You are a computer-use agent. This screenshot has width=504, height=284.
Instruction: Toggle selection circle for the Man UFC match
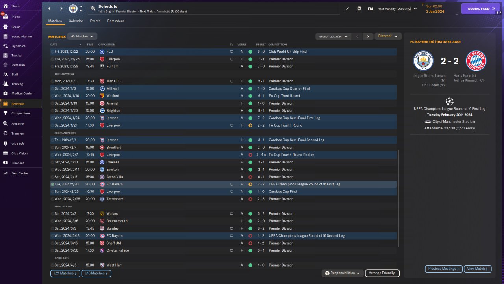click(x=52, y=81)
